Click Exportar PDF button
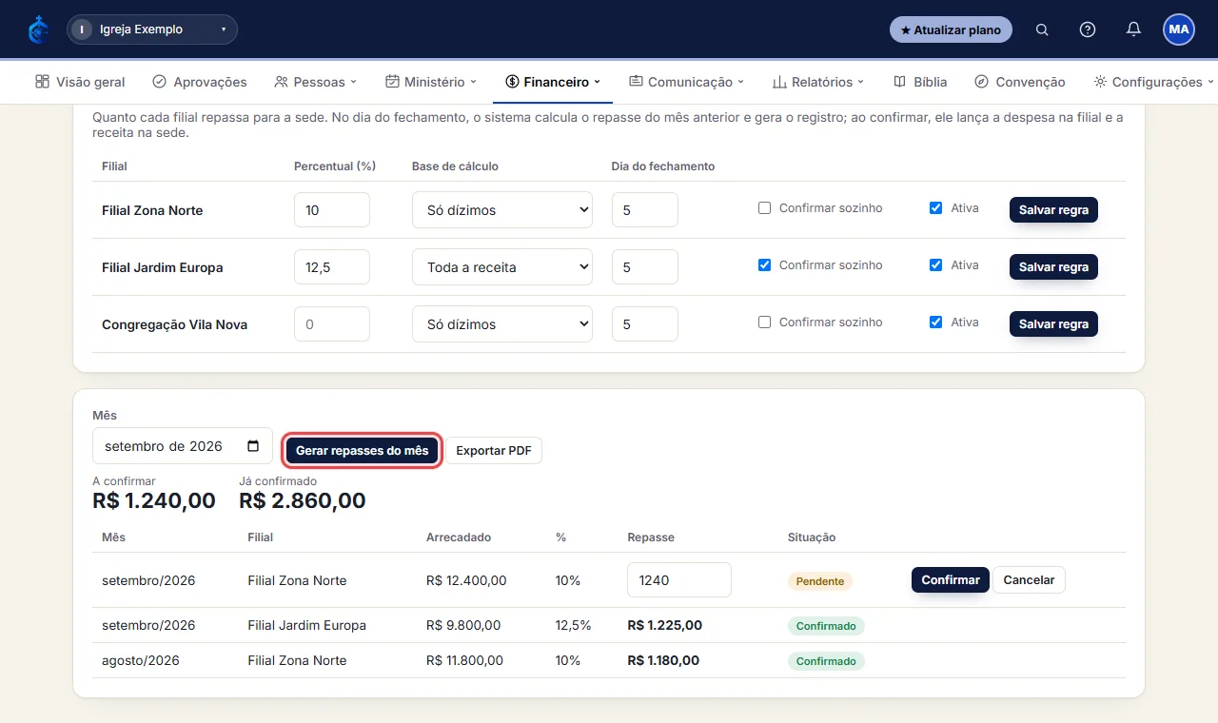 494,450
